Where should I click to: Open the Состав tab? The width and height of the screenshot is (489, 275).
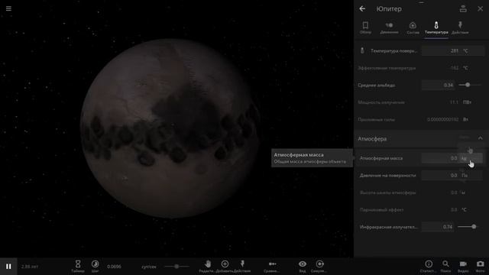[x=413, y=27]
